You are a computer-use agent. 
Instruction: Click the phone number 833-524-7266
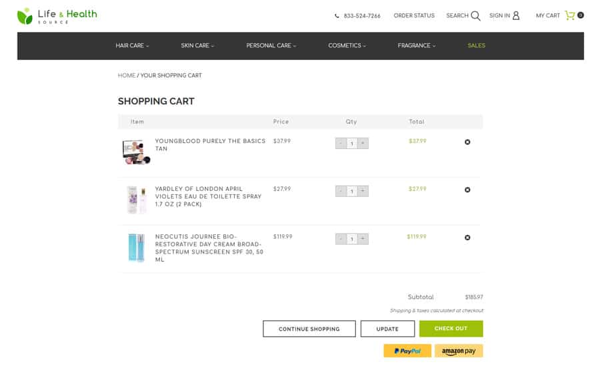coord(361,16)
